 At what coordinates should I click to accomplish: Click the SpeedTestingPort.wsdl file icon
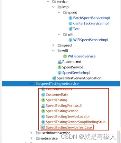(43, 106)
